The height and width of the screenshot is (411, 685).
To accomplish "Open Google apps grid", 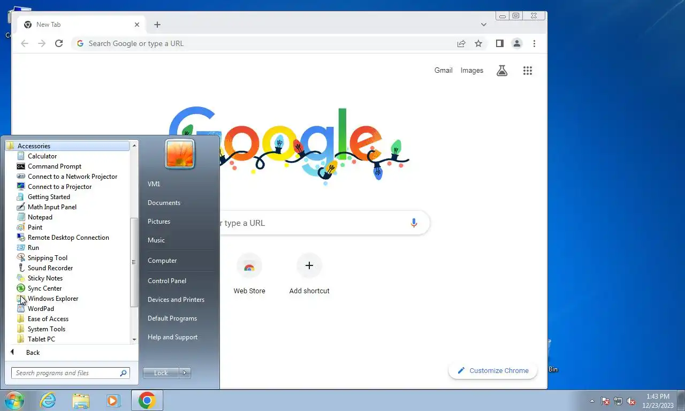I will point(528,71).
